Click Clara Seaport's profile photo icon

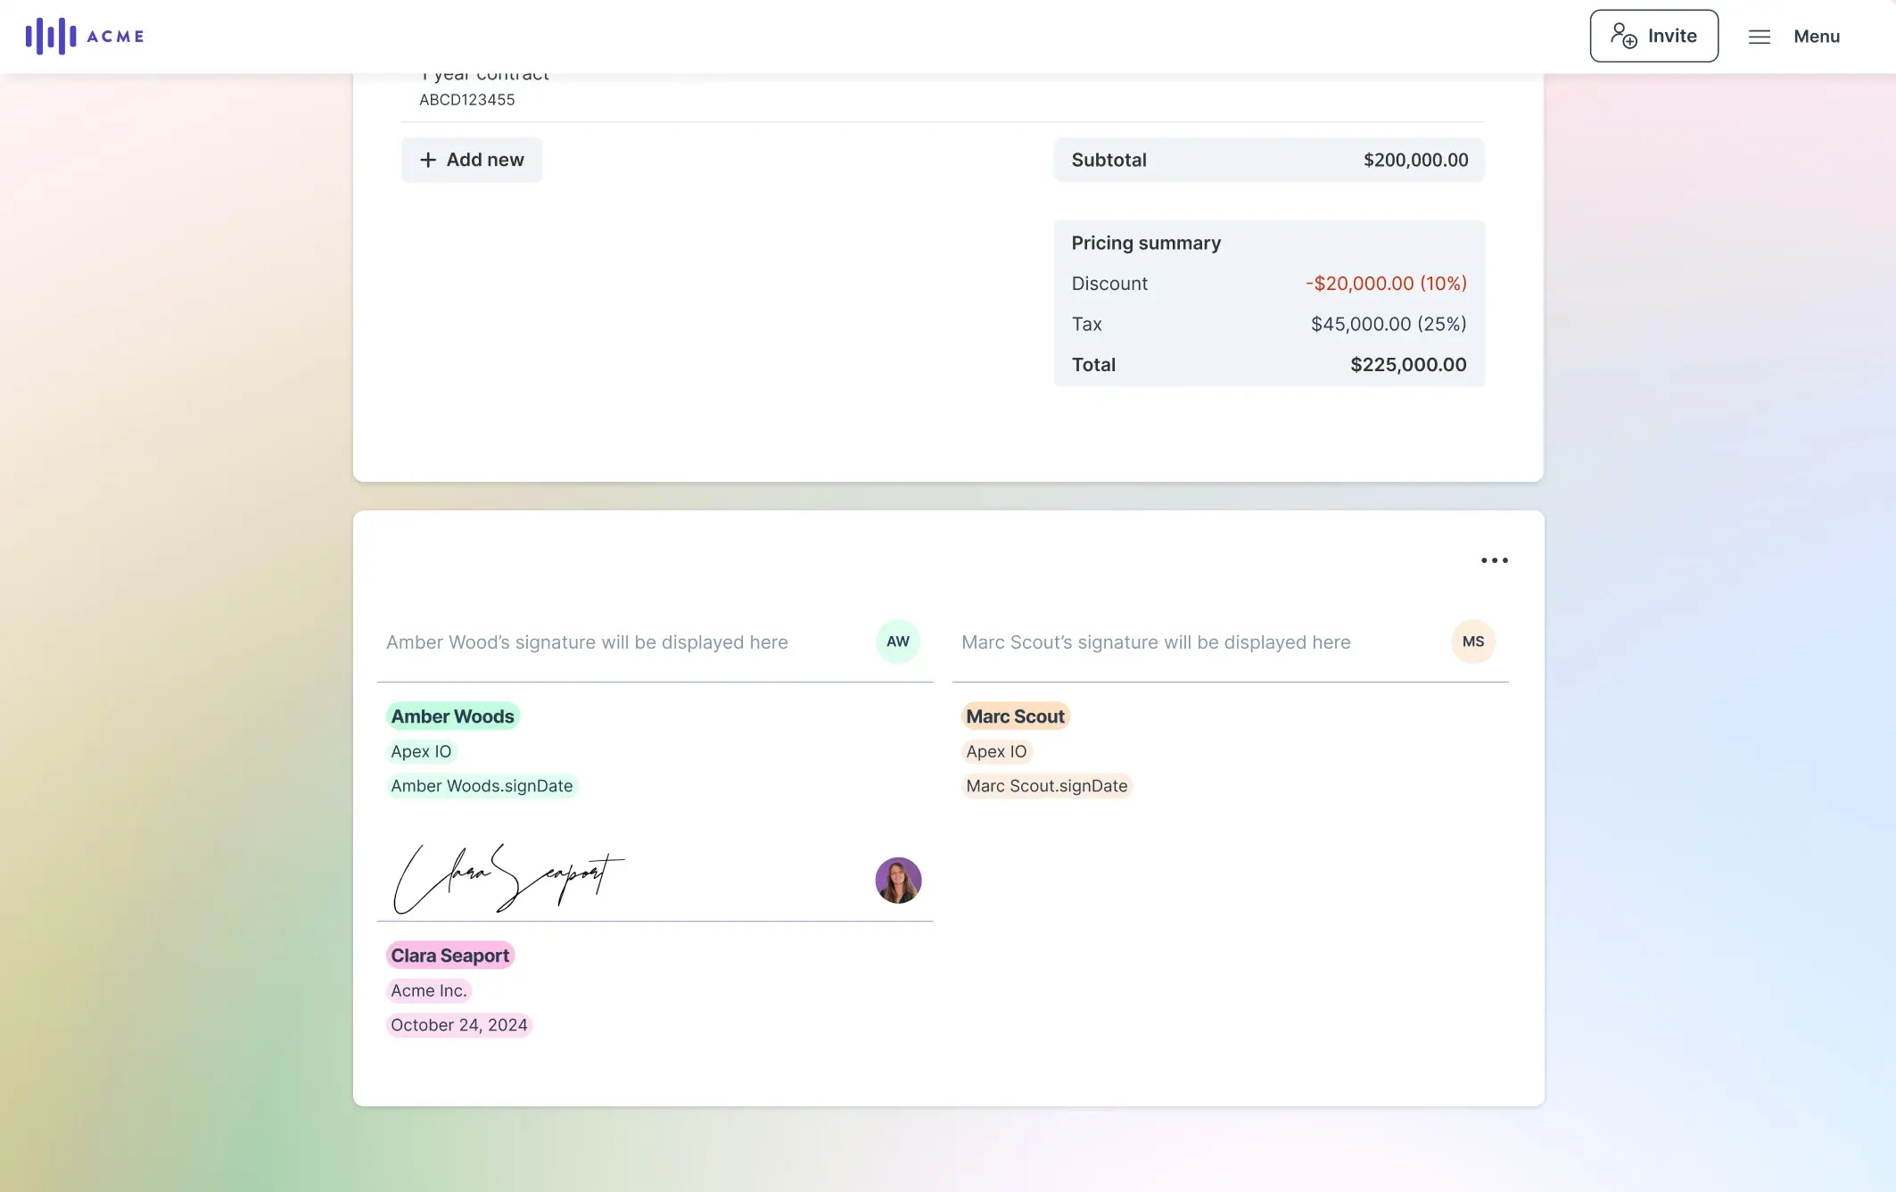899,879
